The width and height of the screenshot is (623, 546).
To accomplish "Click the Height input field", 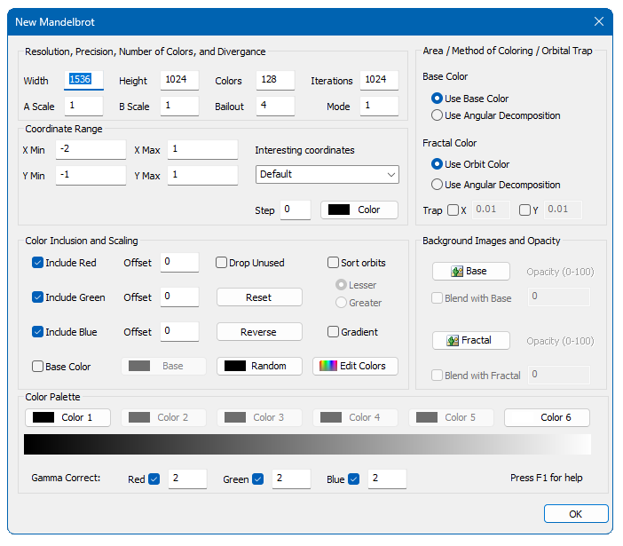I will 179,80.
